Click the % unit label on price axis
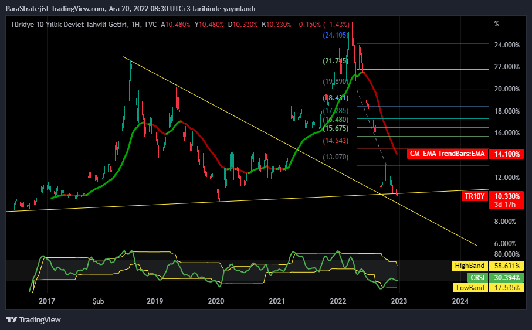The image size is (532, 330). click(x=496, y=24)
